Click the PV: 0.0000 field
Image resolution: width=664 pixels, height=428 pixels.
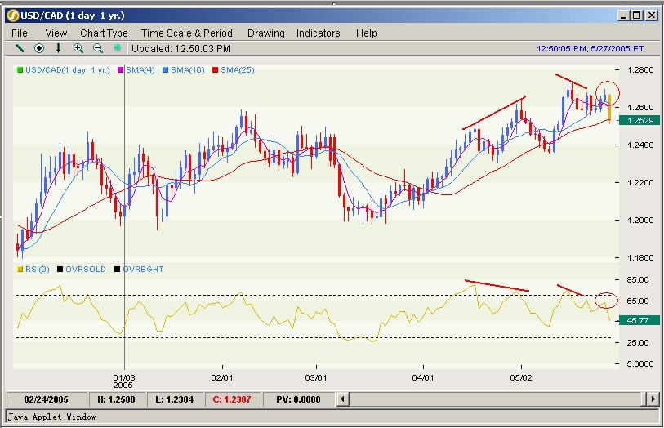click(299, 399)
